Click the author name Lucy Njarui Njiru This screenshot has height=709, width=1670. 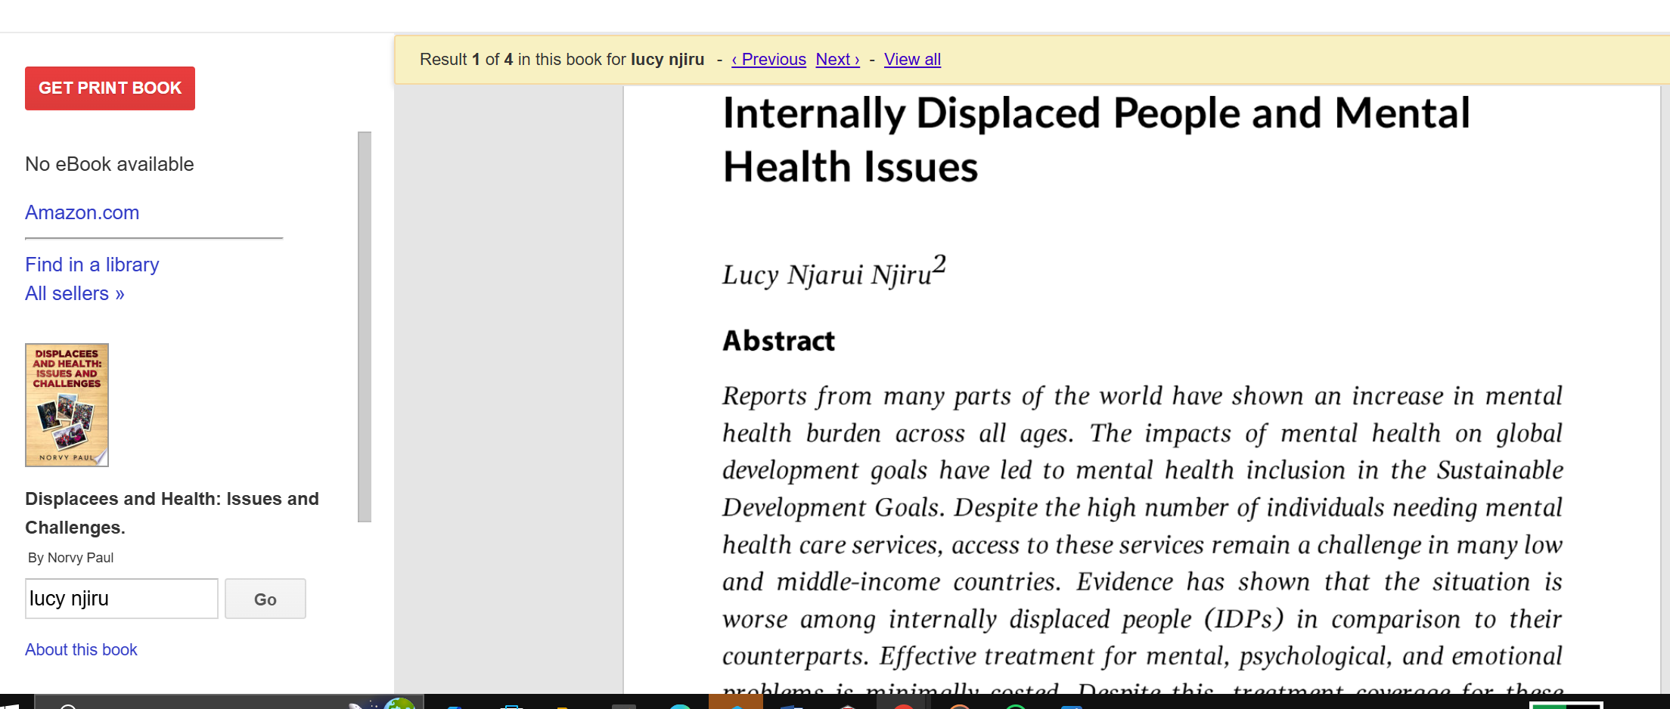pyautogui.click(x=826, y=274)
